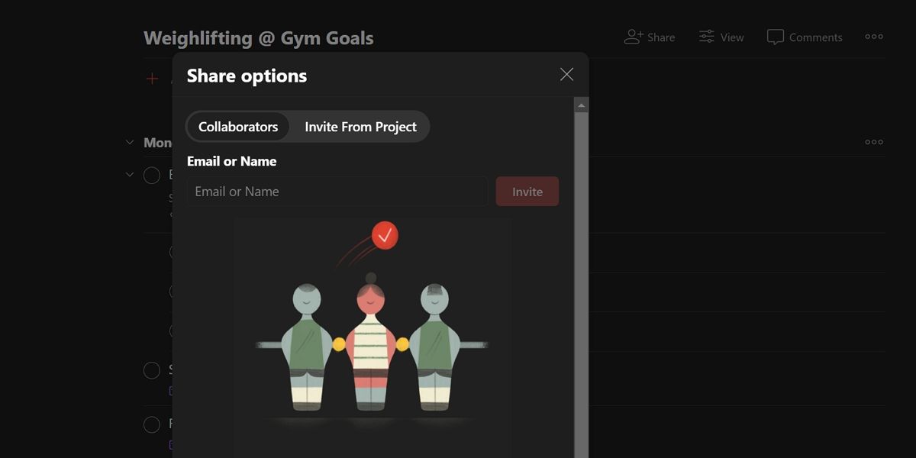Open the project's three-dot options menu

(873, 36)
